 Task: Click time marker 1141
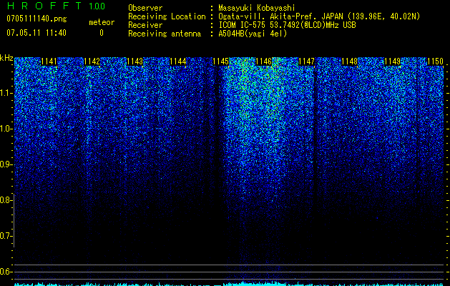tap(49, 61)
